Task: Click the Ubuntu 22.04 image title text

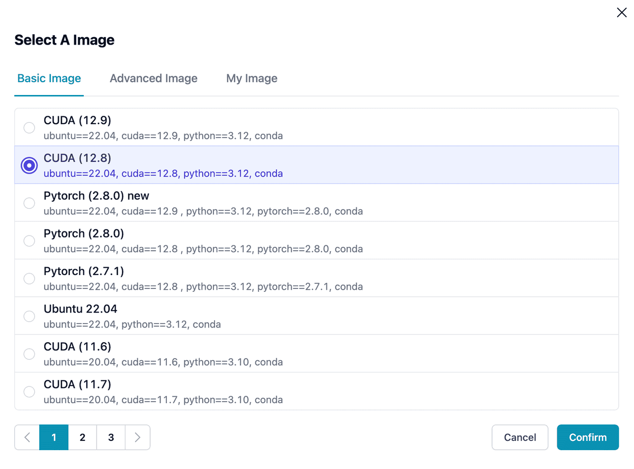Action: 80,309
